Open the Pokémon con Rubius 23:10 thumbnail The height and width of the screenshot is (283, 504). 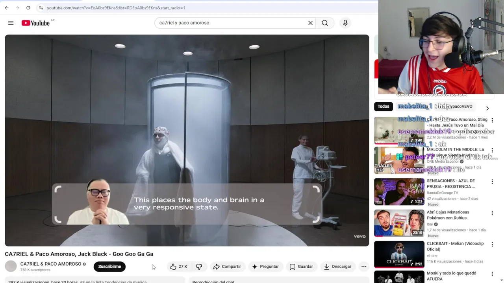tap(399, 223)
